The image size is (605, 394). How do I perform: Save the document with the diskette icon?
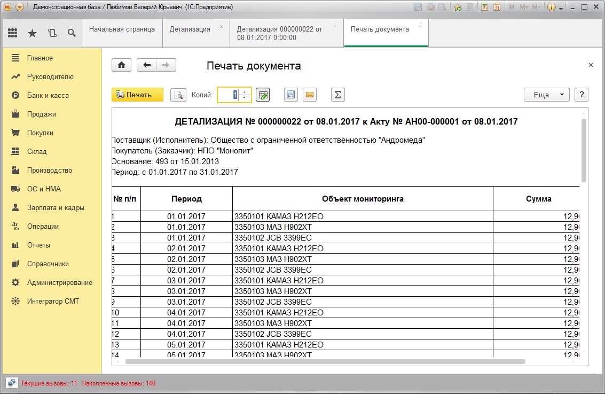tap(290, 95)
